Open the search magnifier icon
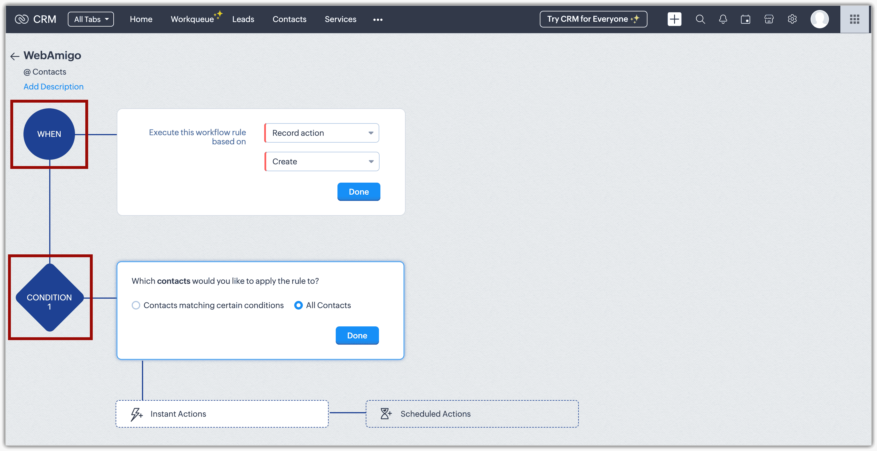 tap(700, 19)
